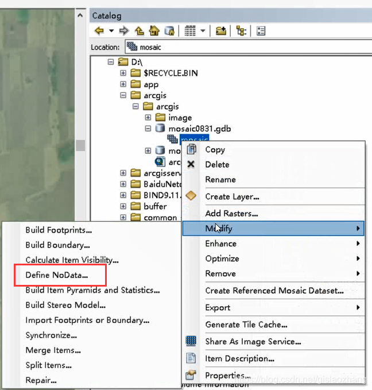This screenshot has height=390, width=372.
Task: Choose Create Layer... from context menu
Action: pos(273,196)
